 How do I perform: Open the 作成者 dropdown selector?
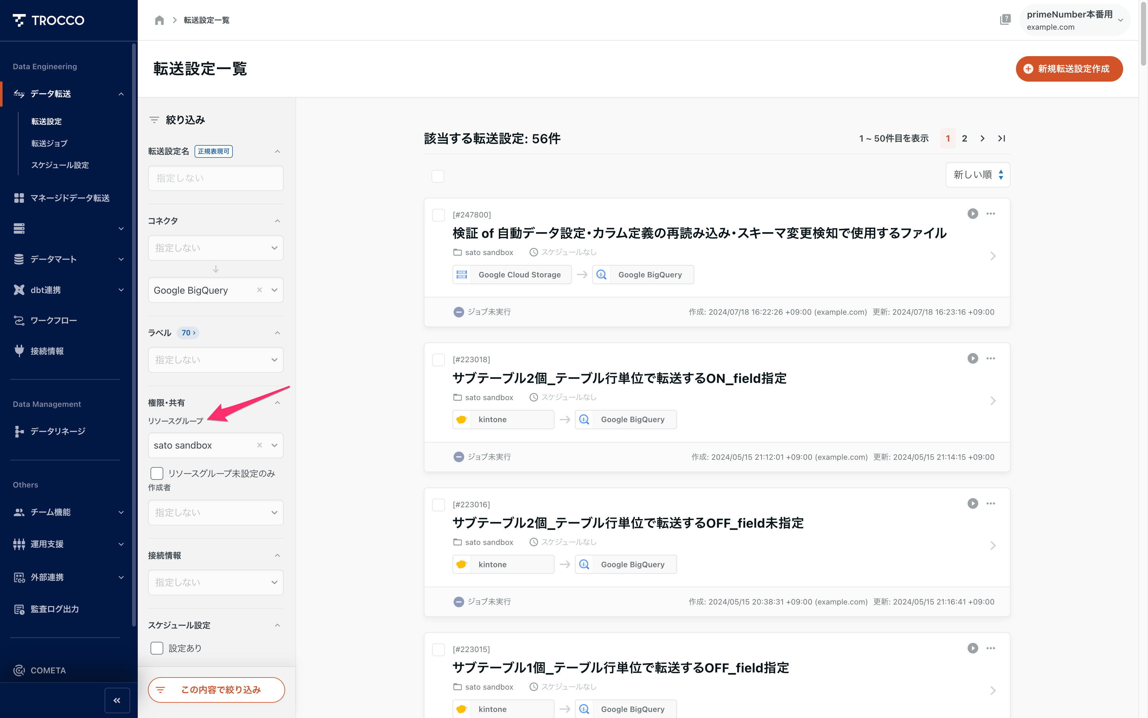[x=215, y=512]
